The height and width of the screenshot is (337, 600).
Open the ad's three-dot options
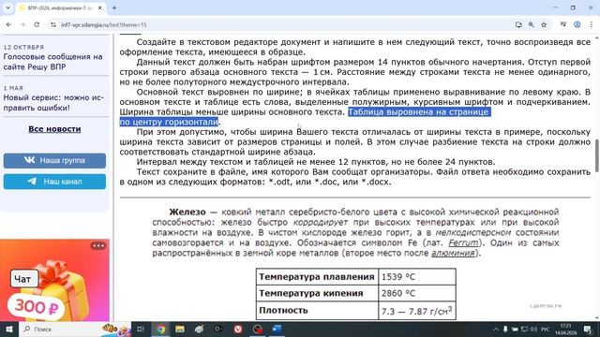[x=98, y=245]
